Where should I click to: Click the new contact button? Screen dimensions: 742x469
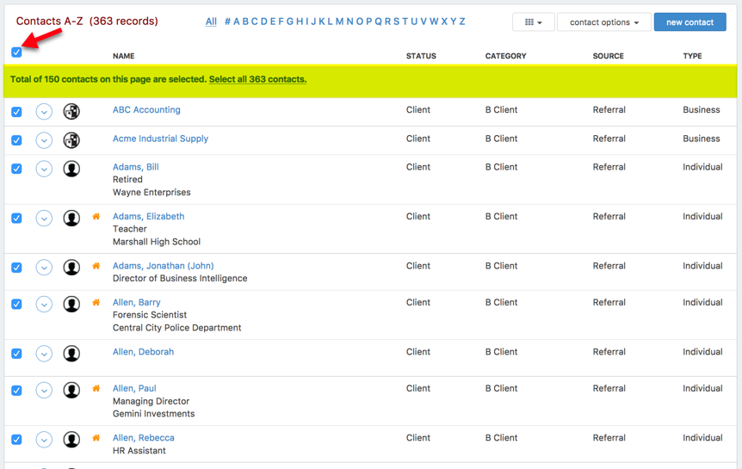690,22
